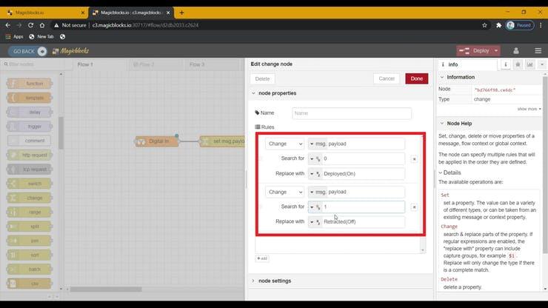548x308 pixels.
Task: Open the dashboard chart sidebar tab icon
Action: (x=529, y=64)
